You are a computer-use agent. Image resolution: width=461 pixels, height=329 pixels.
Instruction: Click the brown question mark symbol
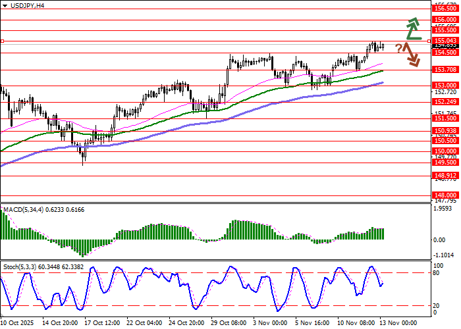(398, 48)
